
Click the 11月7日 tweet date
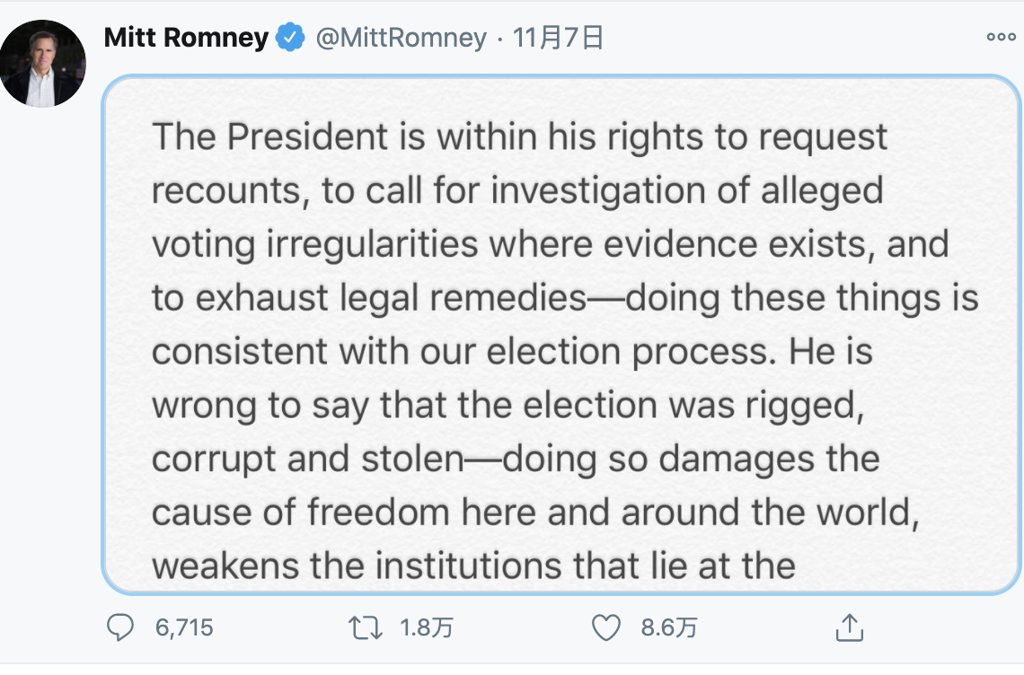tap(558, 38)
